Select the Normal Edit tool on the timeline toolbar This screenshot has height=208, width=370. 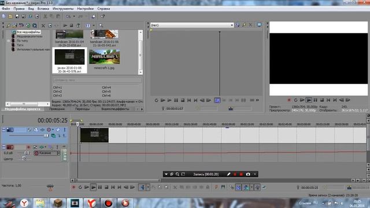coord(143,187)
